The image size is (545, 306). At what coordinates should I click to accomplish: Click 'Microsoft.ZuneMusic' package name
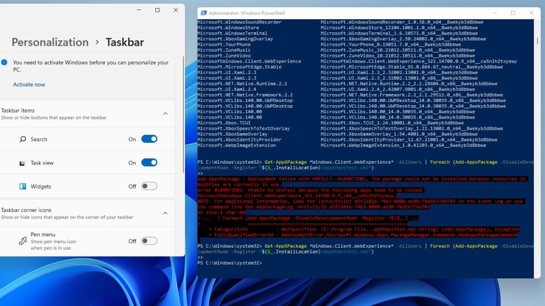pos(224,50)
